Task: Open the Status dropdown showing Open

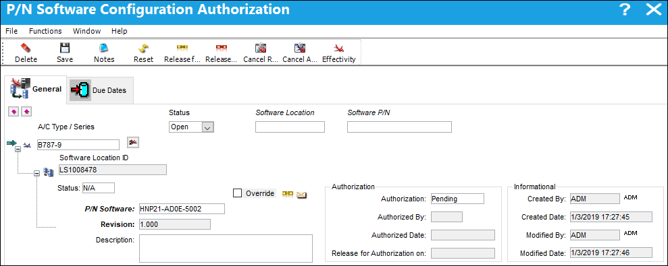Action: [207, 127]
